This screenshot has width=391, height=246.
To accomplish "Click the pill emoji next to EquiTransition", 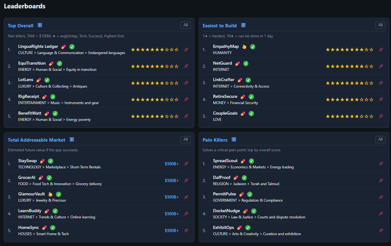I will (x=51, y=63).
